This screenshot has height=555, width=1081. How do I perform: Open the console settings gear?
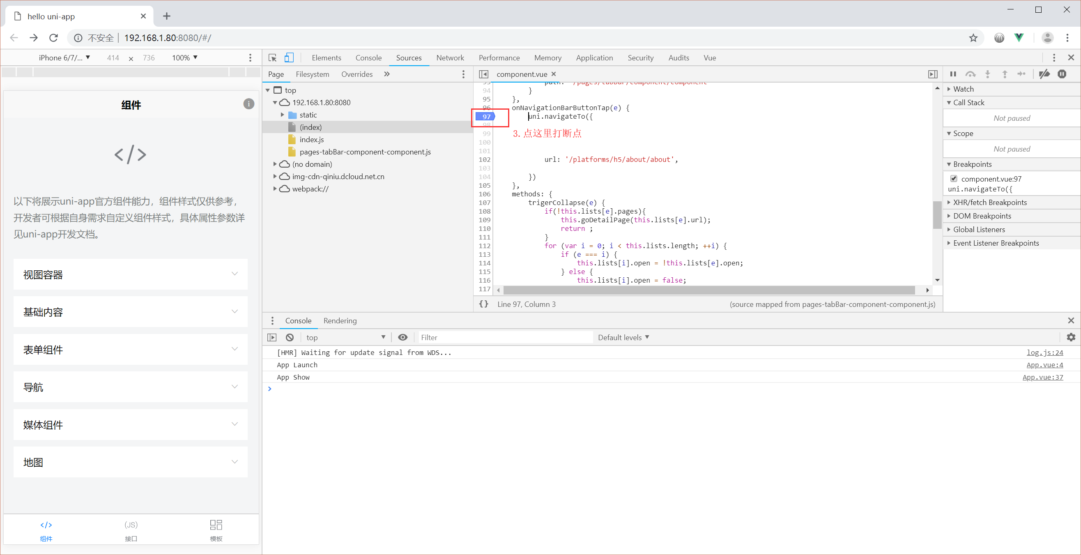coord(1071,337)
